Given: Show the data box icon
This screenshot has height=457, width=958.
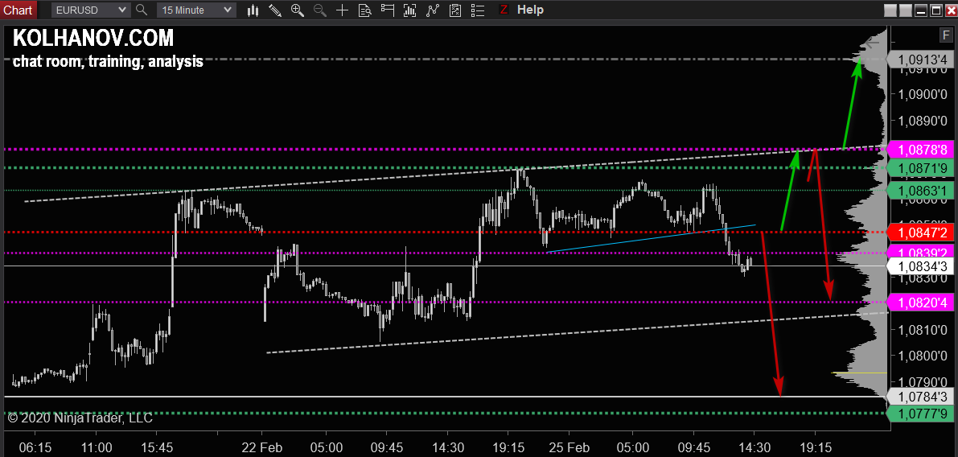Looking at the screenshot, I should coord(364,10).
